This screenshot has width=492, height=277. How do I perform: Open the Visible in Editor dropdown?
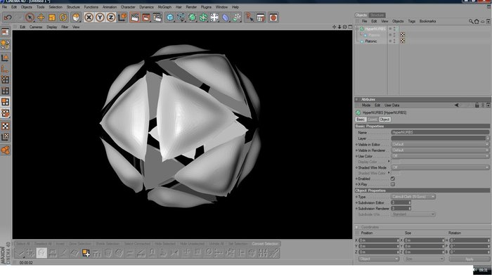pyautogui.click(x=440, y=144)
